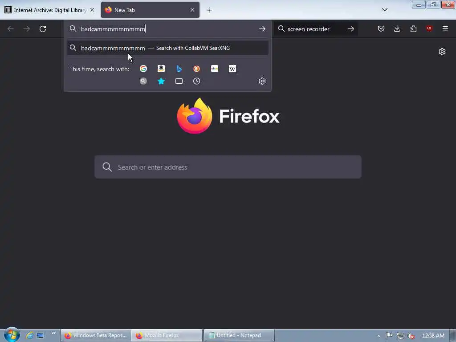The width and height of the screenshot is (456, 342).
Task: Search with Wikipedia one-off engine icon
Action: [232, 69]
